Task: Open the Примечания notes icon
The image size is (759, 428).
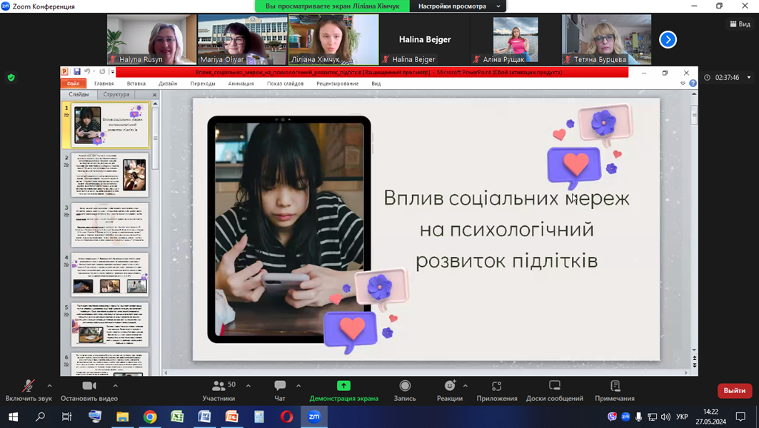Action: click(x=615, y=386)
